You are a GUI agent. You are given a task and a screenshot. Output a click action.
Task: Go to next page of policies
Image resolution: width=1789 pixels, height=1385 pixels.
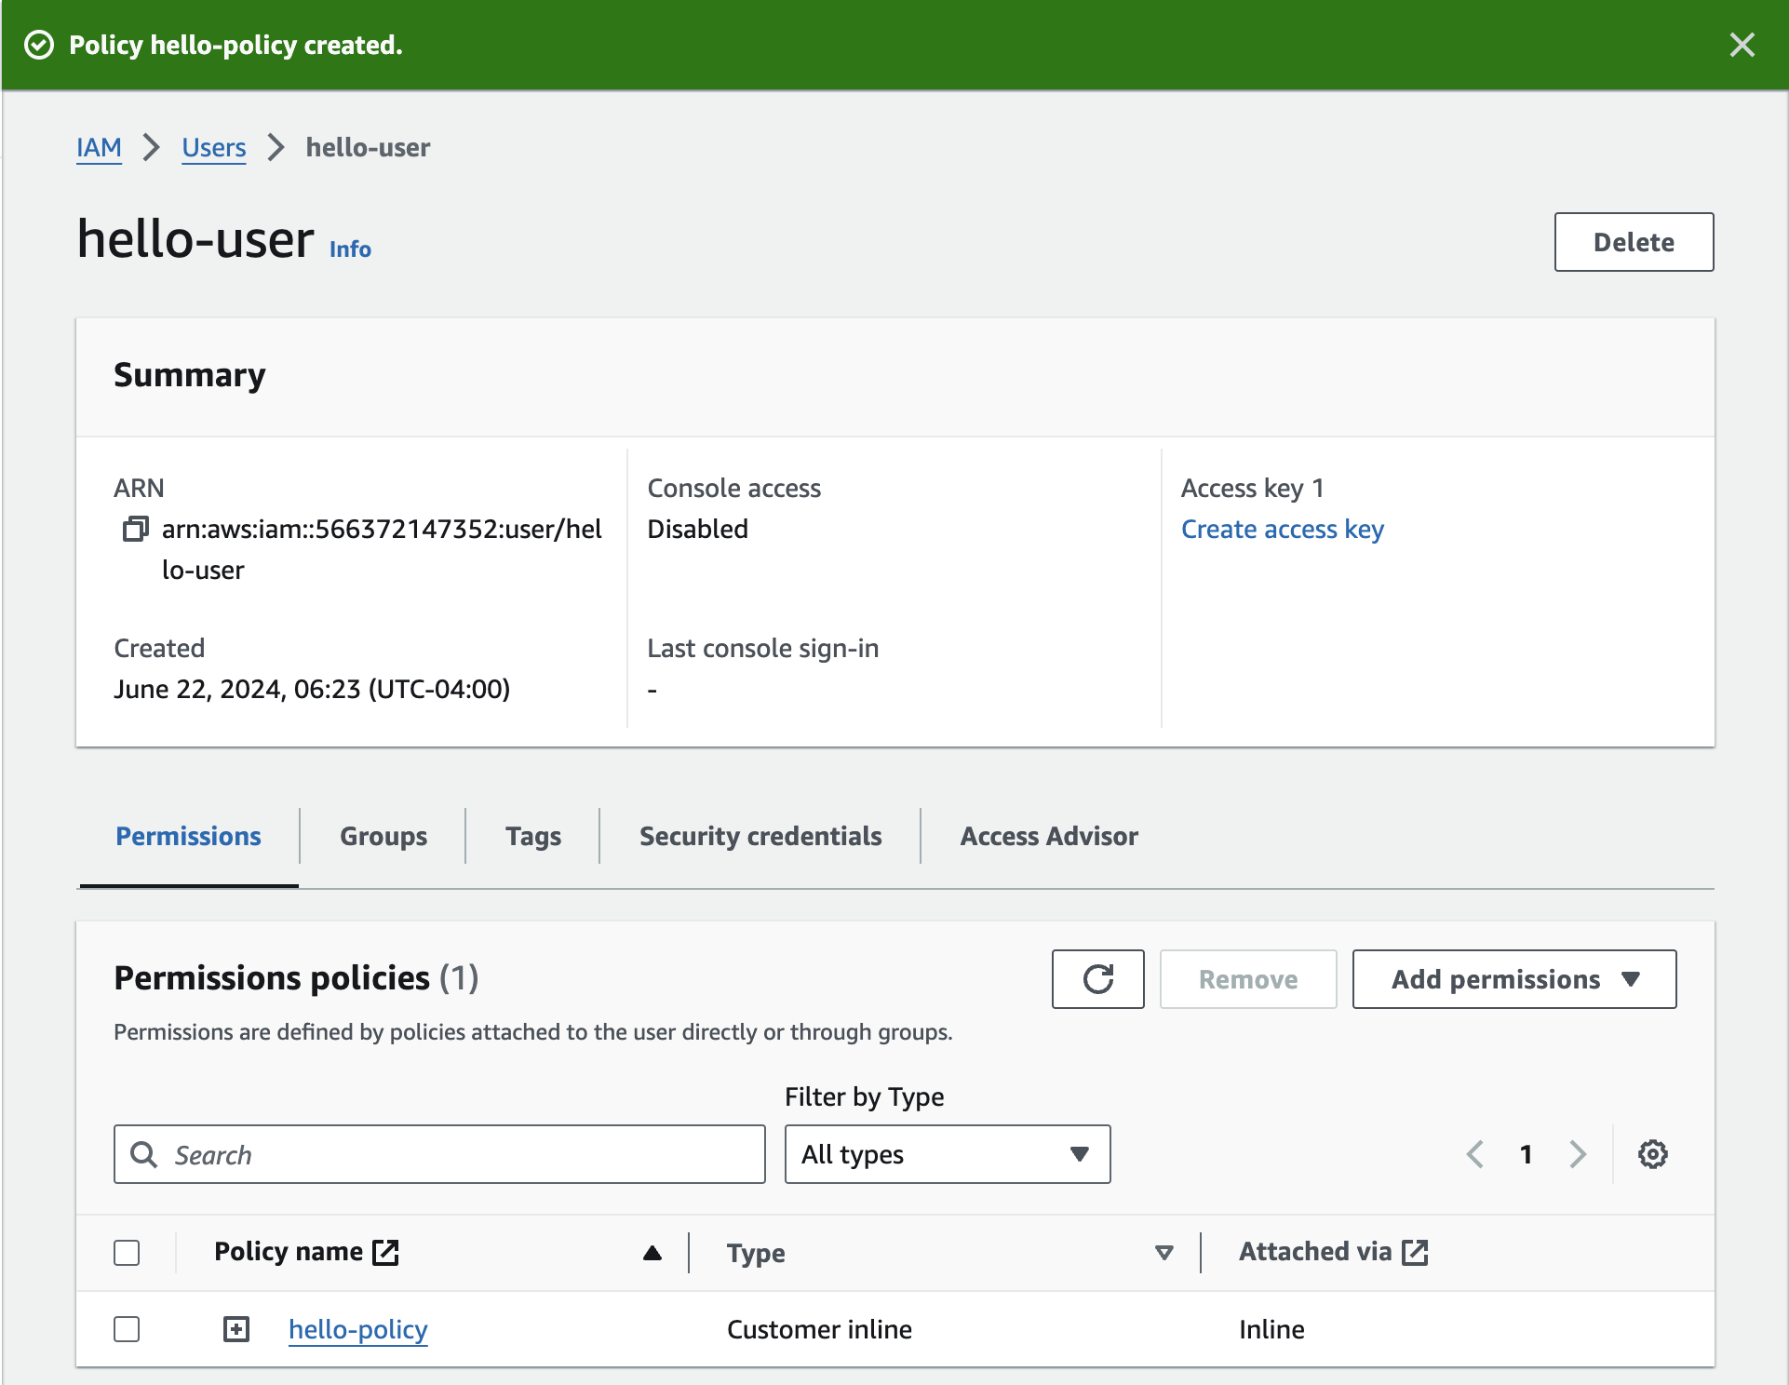1577,1154
